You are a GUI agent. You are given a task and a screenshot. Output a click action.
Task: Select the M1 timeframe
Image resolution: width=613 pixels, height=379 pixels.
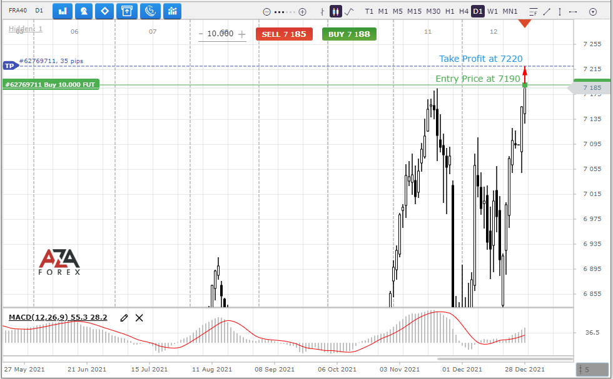[x=383, y=11]
